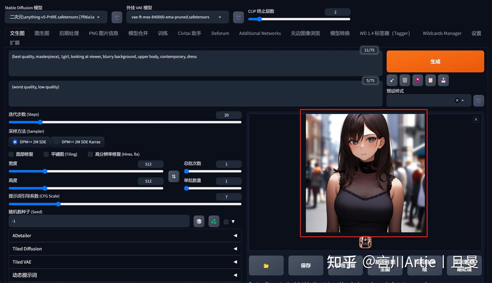Adjust the 宽度 width slider
Viewport: 492px width, 283px height.
pos(86,171)
